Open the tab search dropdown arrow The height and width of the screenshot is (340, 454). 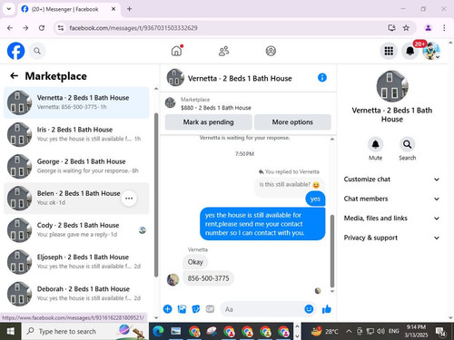coord(9,9)
